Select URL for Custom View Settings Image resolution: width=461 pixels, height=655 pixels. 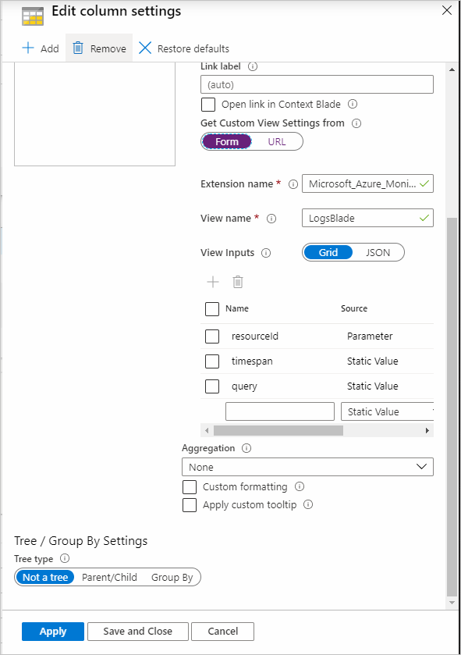click(x=277, y=141)
